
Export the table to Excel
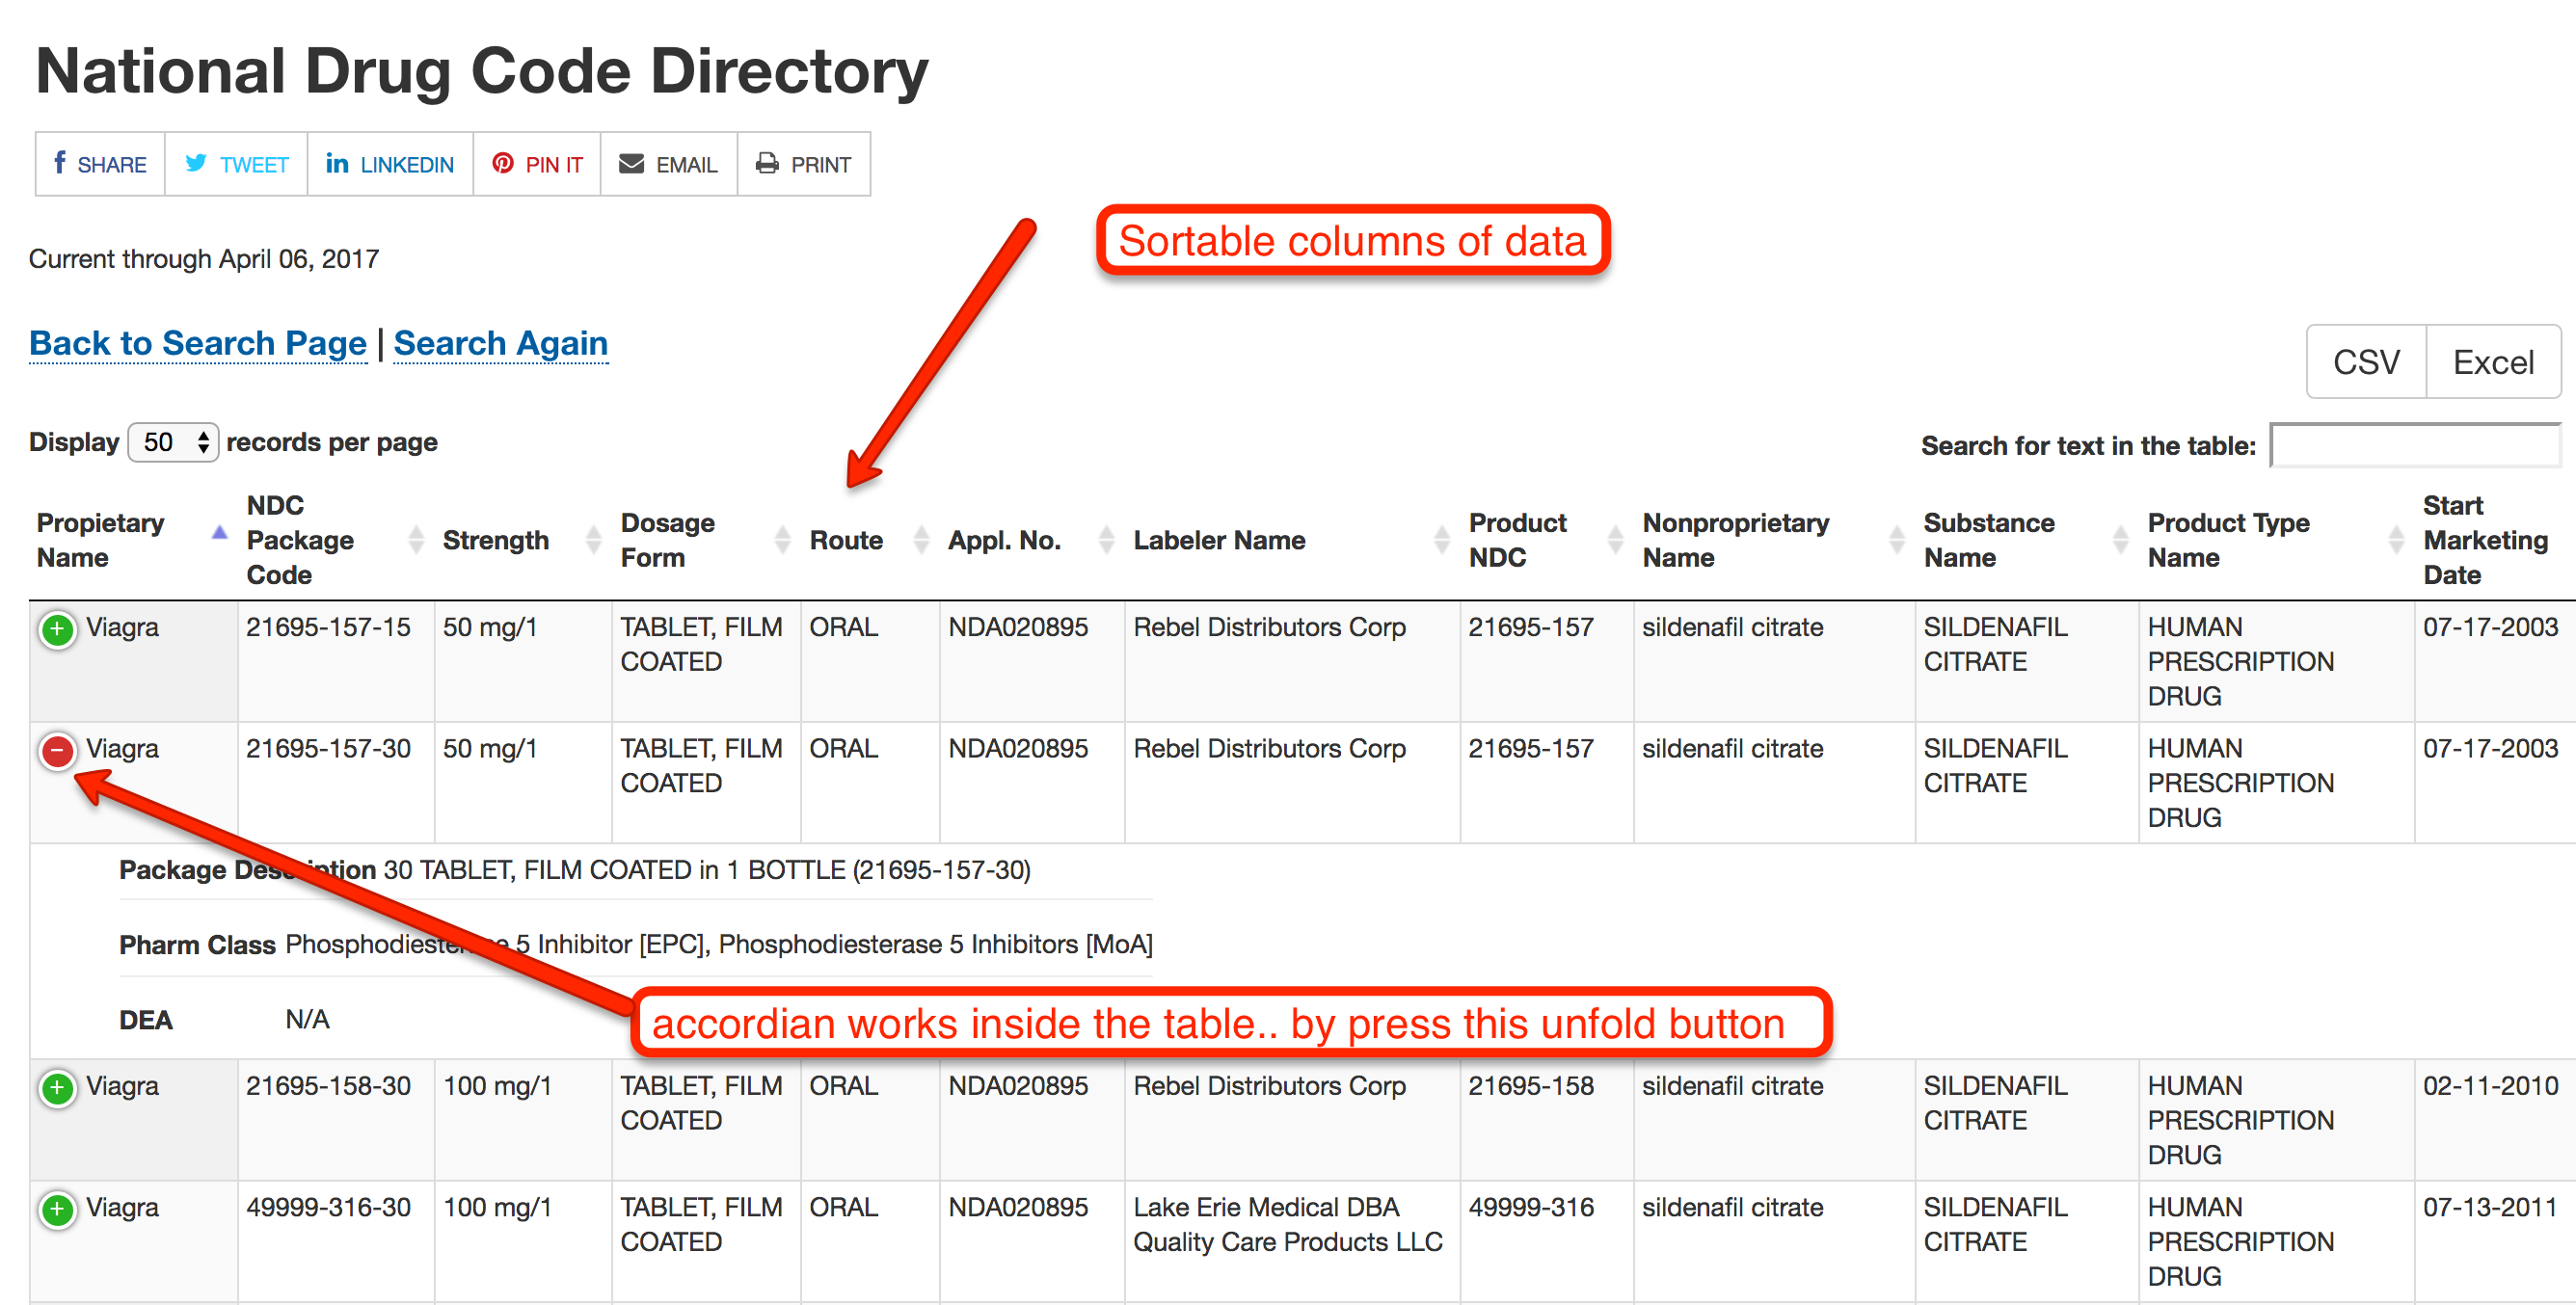[2493, 362]
